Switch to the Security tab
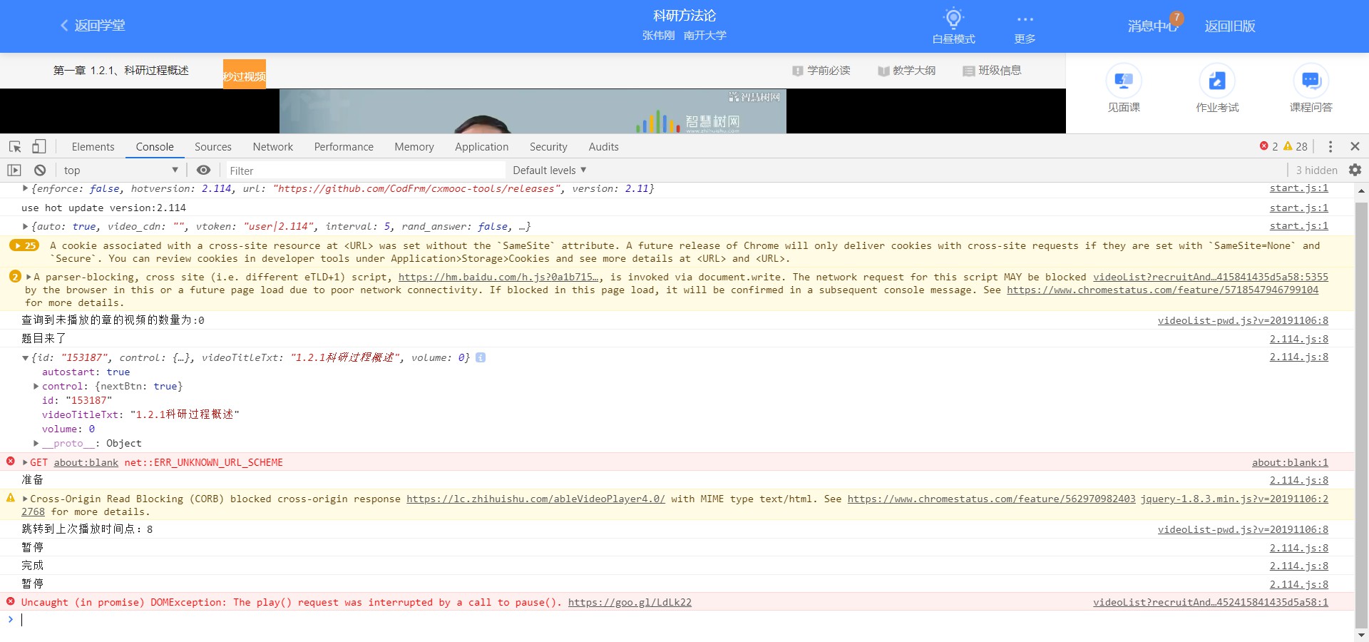Screen dimensions: 1369x642 [548, 147]
